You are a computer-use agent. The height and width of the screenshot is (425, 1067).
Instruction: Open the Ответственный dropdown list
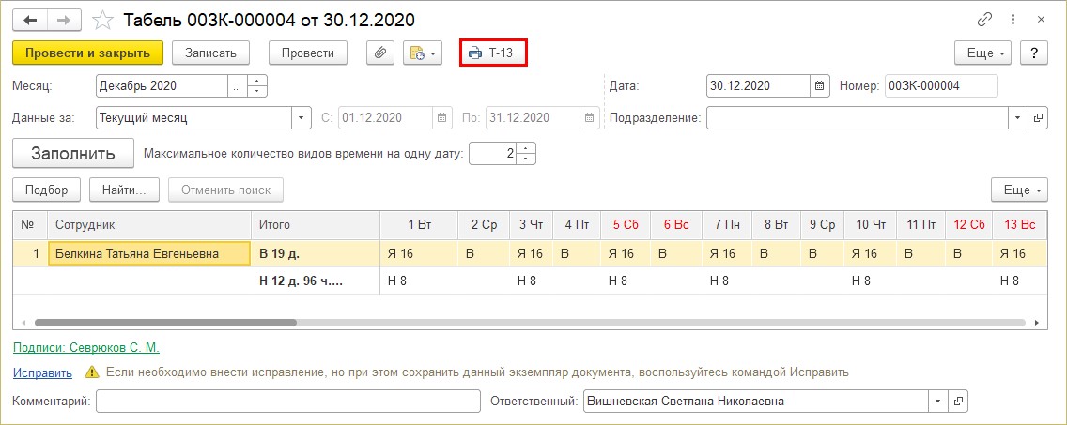click(937, 402)
